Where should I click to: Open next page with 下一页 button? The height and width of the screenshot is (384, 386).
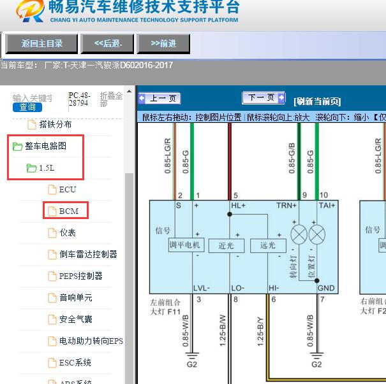(x=264, y=98)
